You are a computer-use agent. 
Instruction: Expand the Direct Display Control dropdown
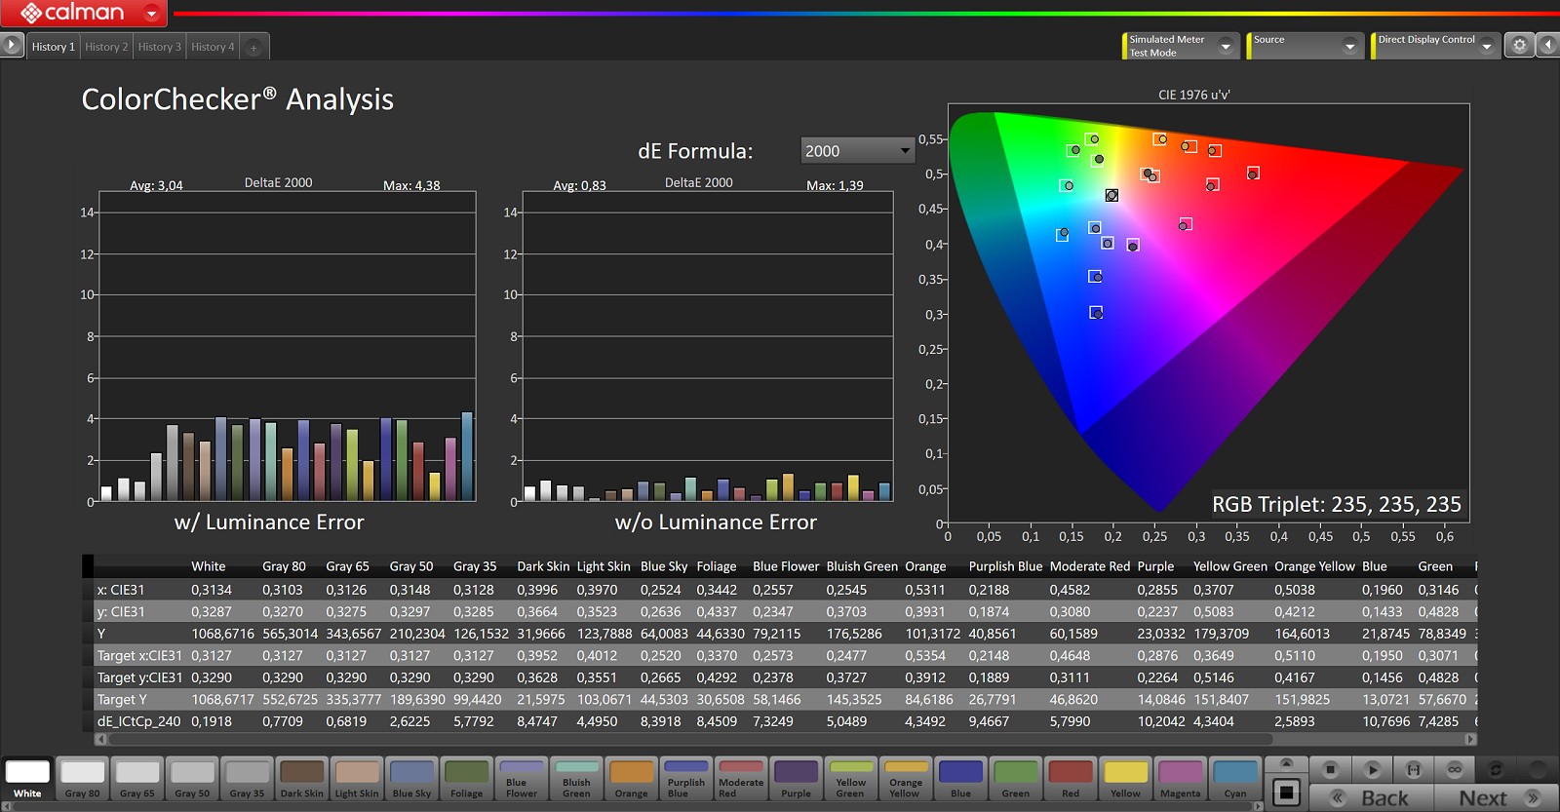click(1486, 46)
